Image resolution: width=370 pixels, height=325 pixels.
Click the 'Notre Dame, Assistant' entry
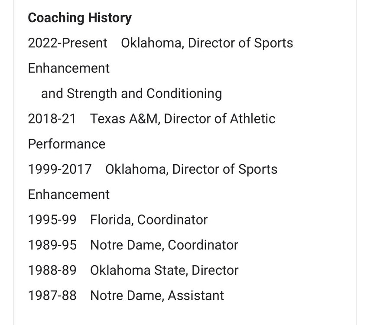coord(157,295)
